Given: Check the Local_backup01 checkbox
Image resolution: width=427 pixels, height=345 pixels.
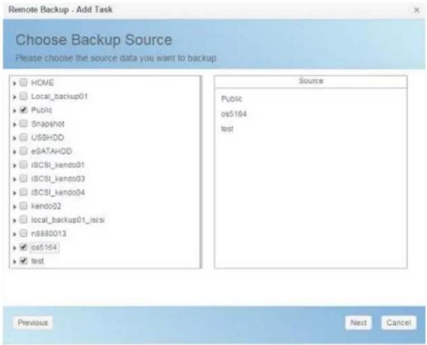Looking at the screenshot, I should click(x=24, y=96).
